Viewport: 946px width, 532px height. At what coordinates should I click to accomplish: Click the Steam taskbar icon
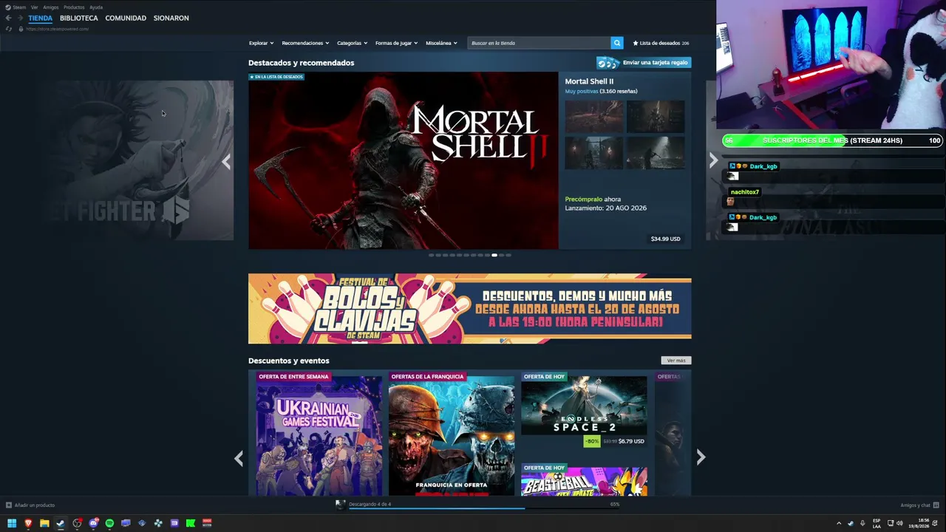tap(61, 523)
